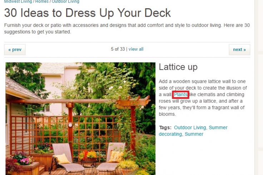The height and width of the screenshot is (175, 263).
Task: Open the Outdoor Living tag
Action: (190, 127)
